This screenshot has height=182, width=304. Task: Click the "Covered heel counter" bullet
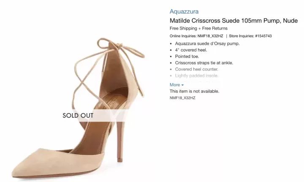point(196,69)
